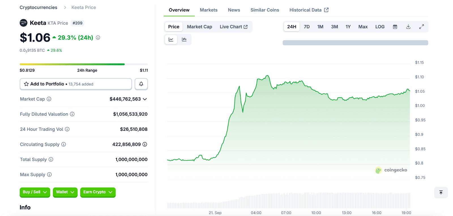The height and width of the screenshot is (216, 453).
Task: Open the Wallet dropdown
Action: (65, 192)
